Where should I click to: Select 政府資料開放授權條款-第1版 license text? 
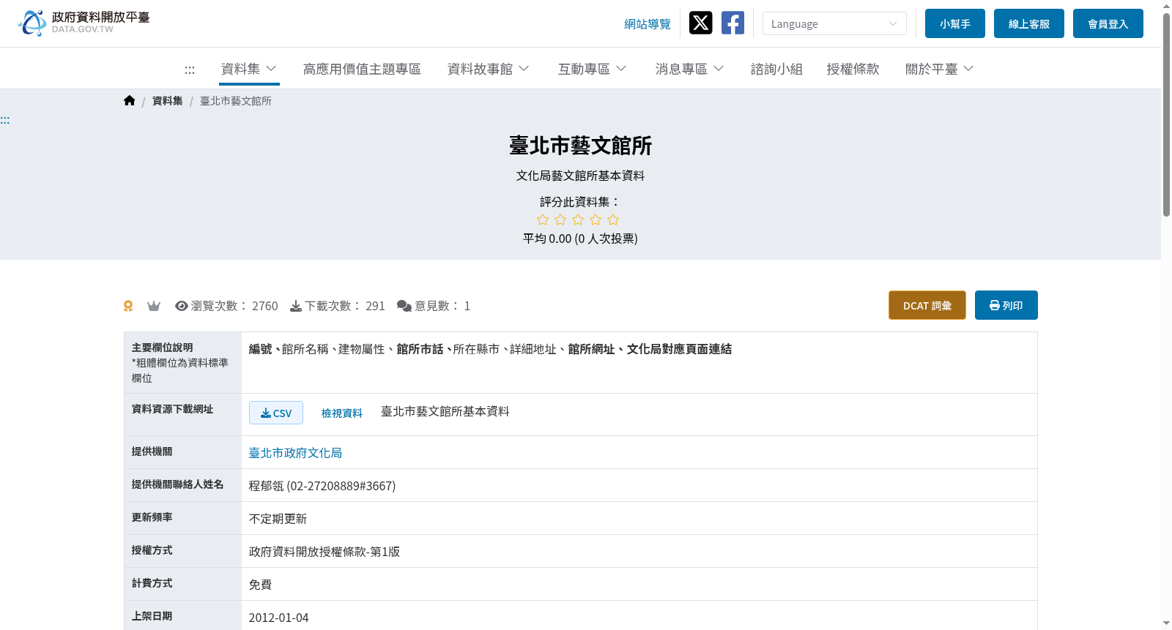[324, 552]
